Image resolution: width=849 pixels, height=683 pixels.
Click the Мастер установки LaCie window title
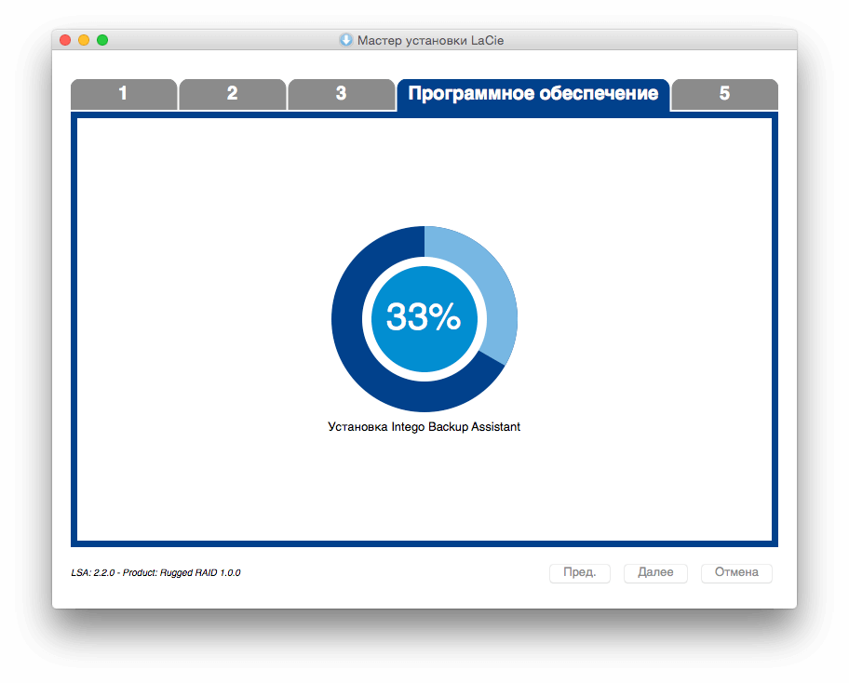[x=430, y=41]
